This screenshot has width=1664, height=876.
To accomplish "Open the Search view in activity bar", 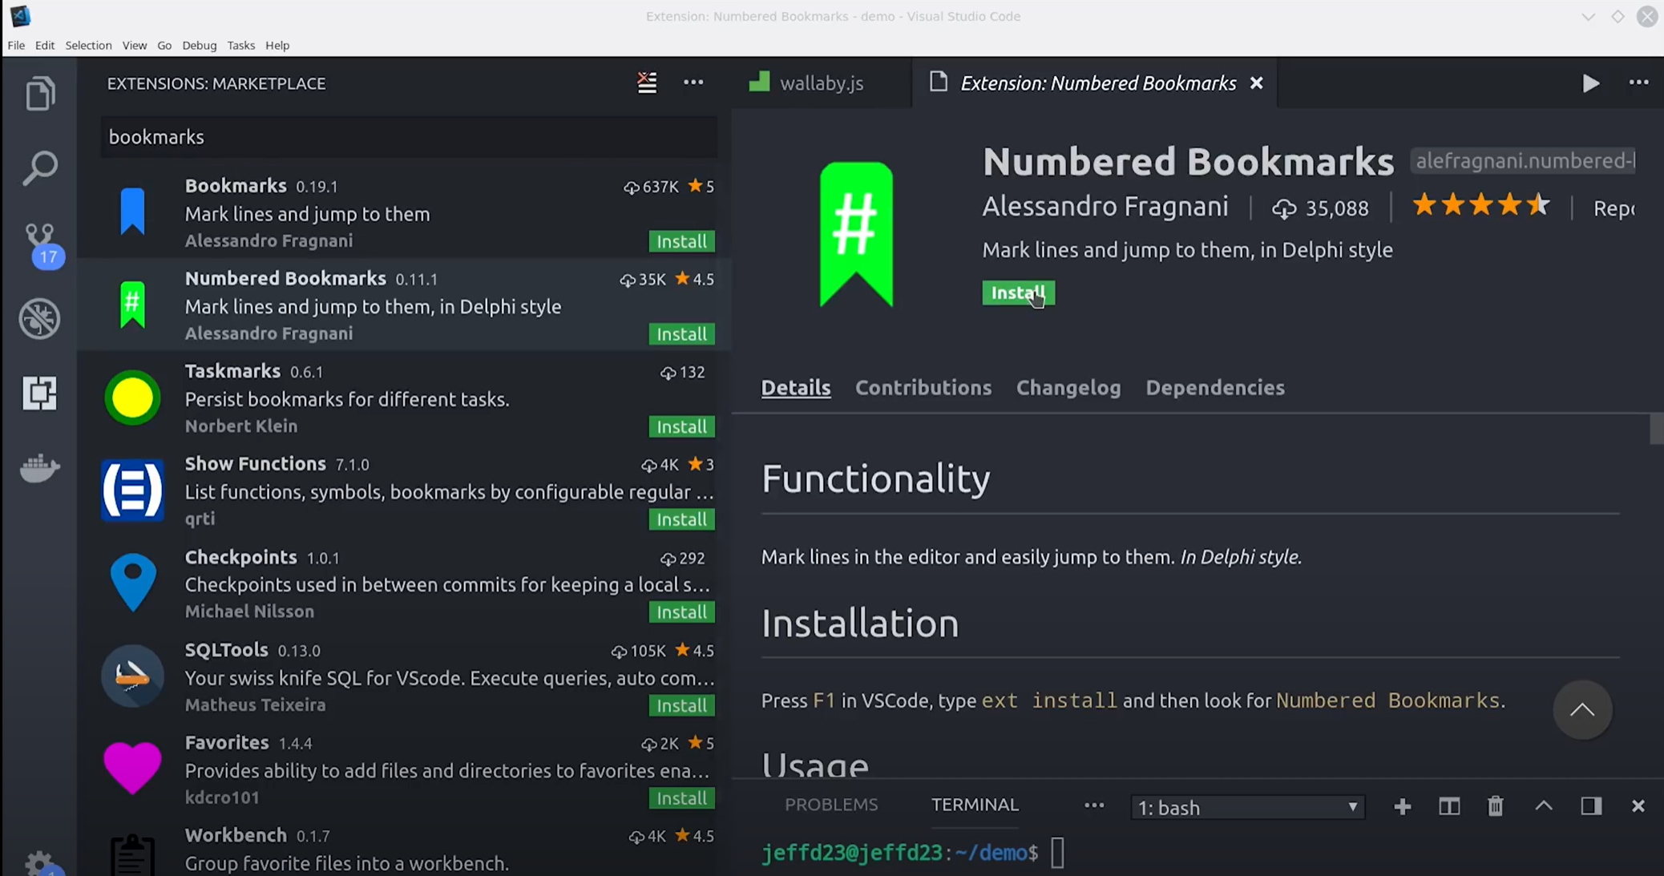I will click(x=40, y=168).
